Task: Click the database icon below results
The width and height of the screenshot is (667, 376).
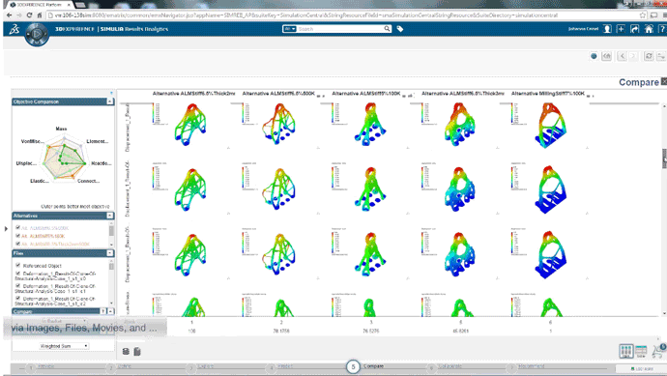Action: click(x=126, y=351)
